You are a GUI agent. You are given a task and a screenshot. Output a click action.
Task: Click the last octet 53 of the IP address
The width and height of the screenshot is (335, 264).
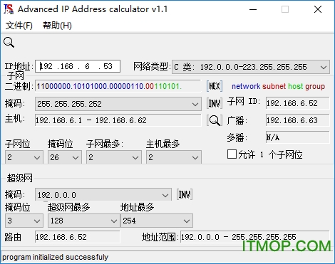[x=108, y=66]
